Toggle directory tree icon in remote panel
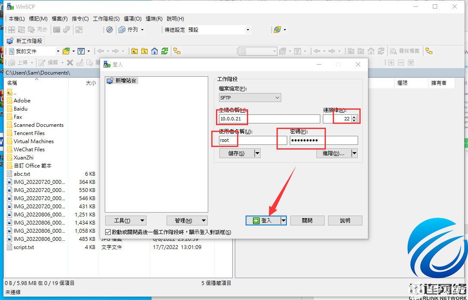 (429, 51)
